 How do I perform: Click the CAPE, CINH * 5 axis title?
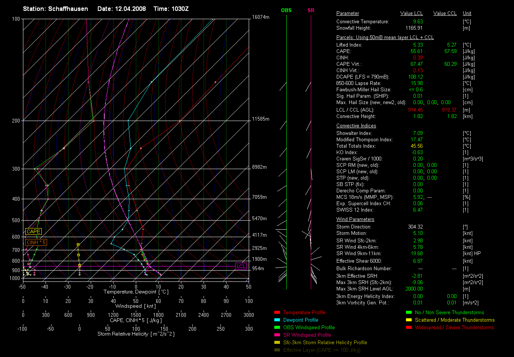point(136,321)
